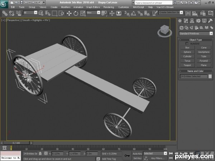Open the Modify command panel tab
The width and height of the screenshot is (215, 161).
coord(186,21)
